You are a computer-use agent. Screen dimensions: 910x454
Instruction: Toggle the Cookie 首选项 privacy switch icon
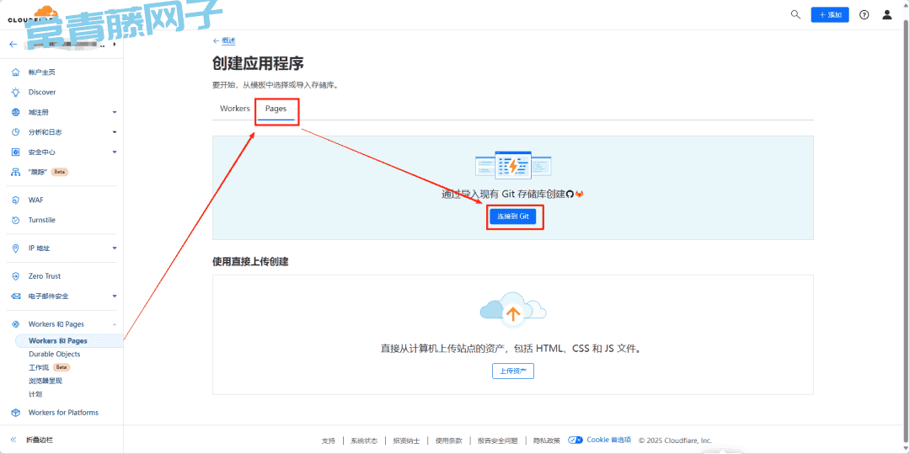coord(575,440)
